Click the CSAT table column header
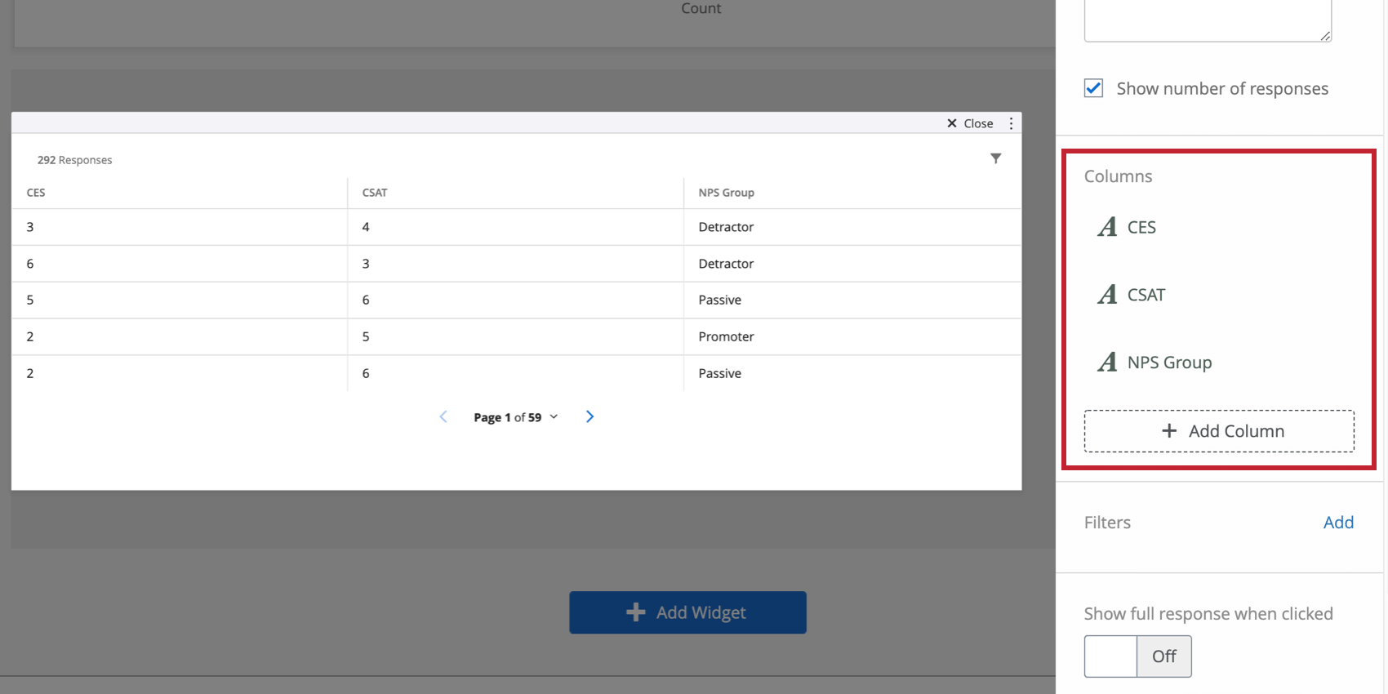1388x694 pixels. click(375, 193)
